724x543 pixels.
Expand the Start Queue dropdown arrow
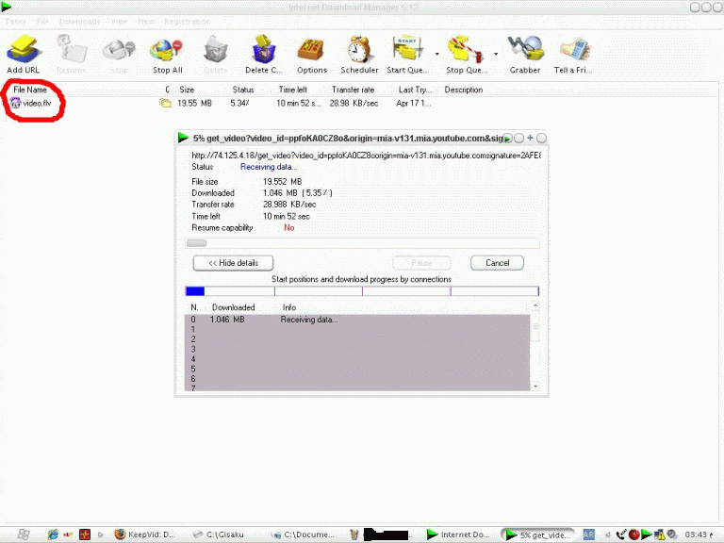pyautogui.click(x=437, y=54)
